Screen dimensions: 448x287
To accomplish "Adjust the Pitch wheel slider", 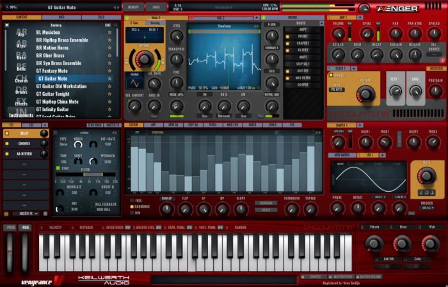I will point(10,252).
